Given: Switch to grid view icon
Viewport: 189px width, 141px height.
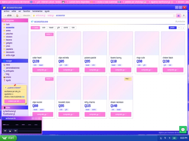Looking at the screenshot, I should point(178,16).
